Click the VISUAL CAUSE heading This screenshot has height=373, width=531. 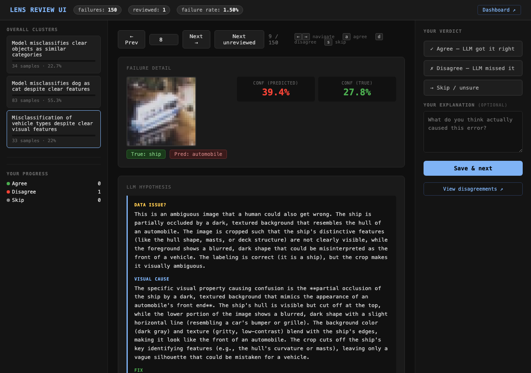pyautogui.click(x=152, y=279)
